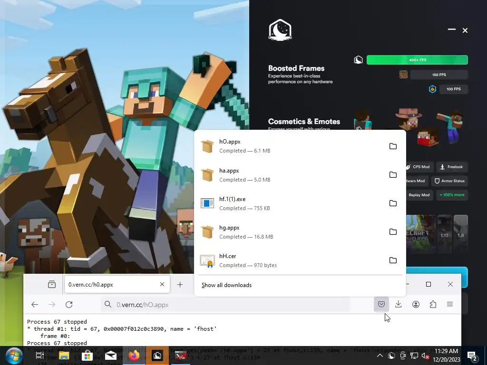
Task: Select the 1.8 version thumbnail
Action: pyautogui.click(x=460, y=234)
